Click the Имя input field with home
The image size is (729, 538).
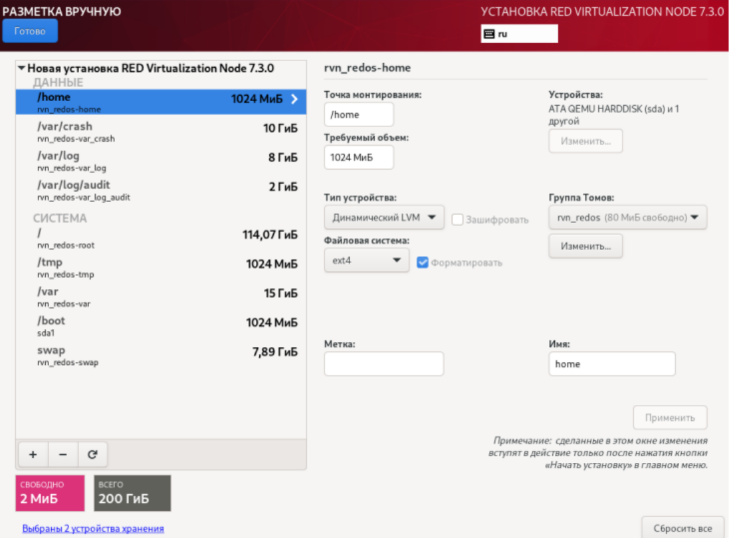(612, 364)
